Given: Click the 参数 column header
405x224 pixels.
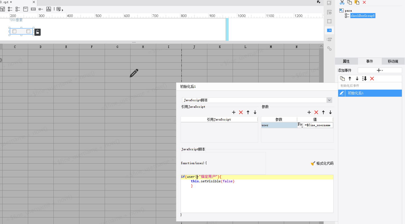Looking at the screenshot, I should (x=279, y=119).
